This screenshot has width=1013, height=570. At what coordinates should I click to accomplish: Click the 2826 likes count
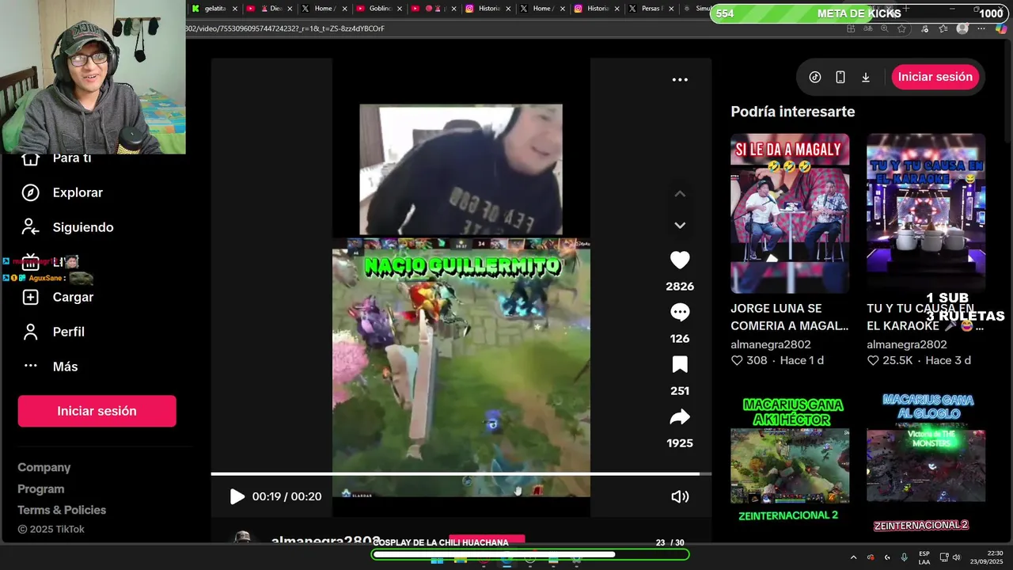coord(680,287)
